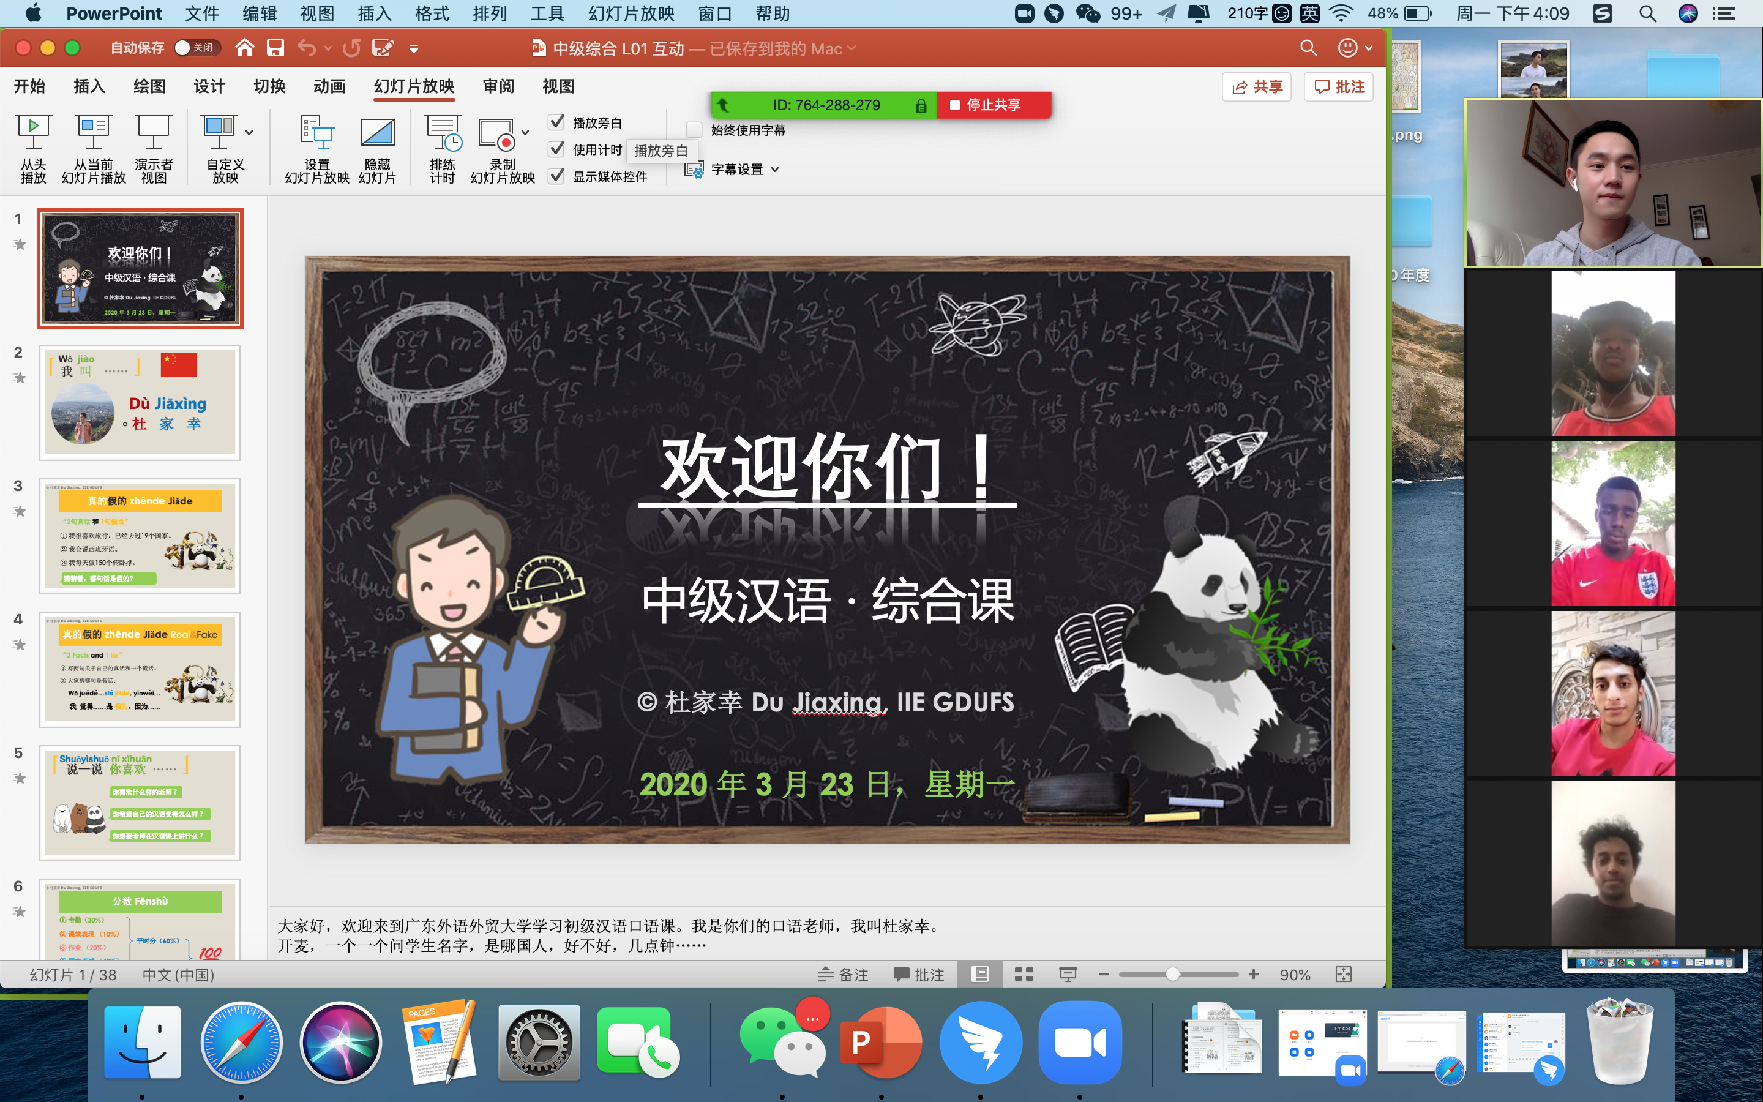The width and height of the screenshot is (1763, 1102).
Task: Click the smiley feedback icon
Action: [x=1348, y=48]
